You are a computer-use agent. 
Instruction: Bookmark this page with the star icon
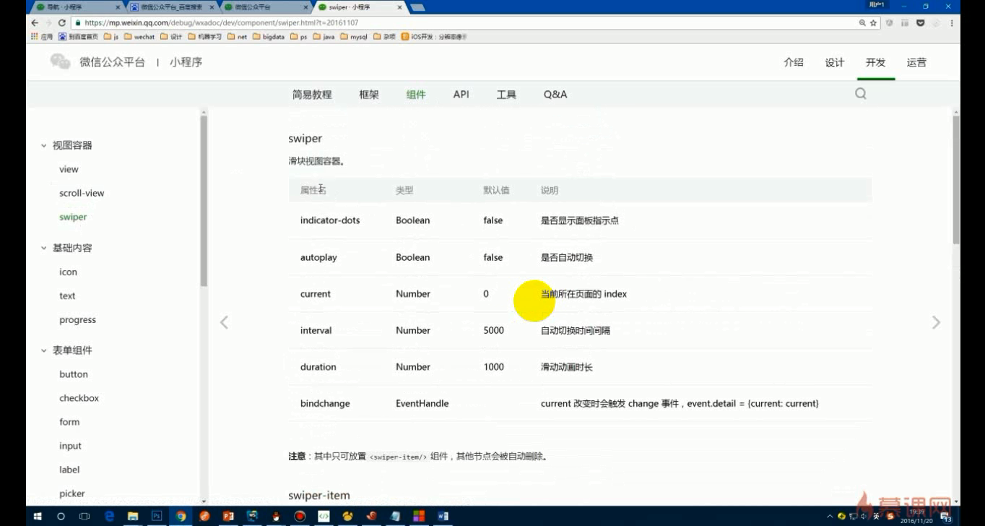873,22
